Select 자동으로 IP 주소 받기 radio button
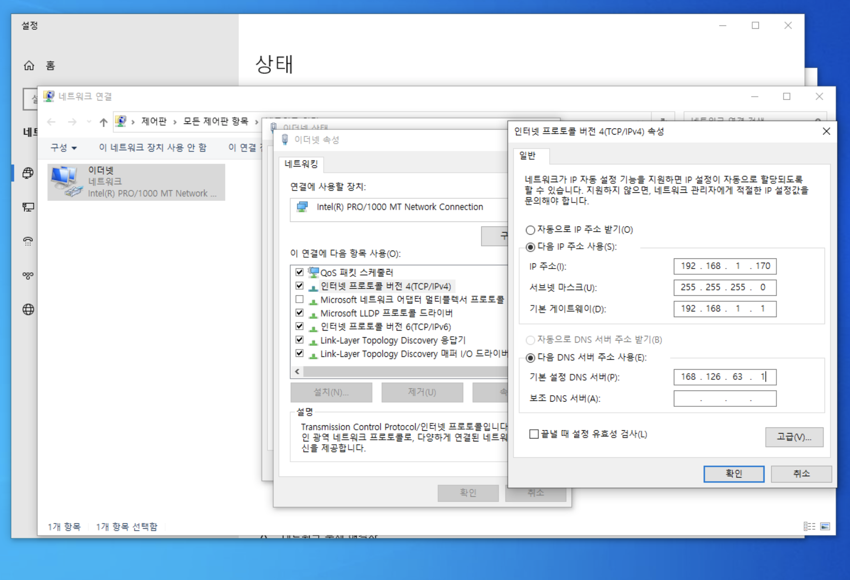The height and width of the screenshot is (580, 850). coord(531,230)
